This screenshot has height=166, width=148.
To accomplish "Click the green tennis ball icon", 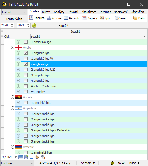I will [x=34, y=25].
